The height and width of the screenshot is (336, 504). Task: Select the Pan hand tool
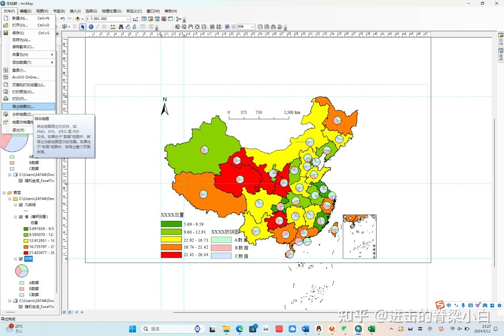tap(190, 27)
